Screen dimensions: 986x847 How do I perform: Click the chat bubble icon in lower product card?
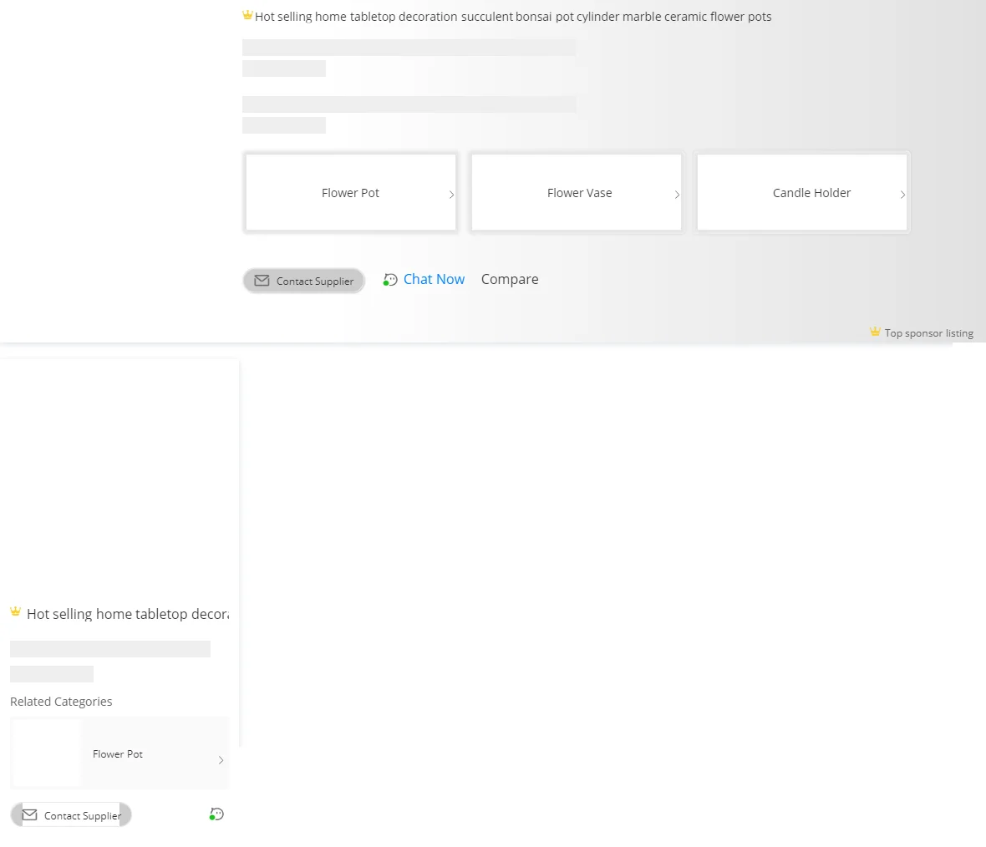216,814
